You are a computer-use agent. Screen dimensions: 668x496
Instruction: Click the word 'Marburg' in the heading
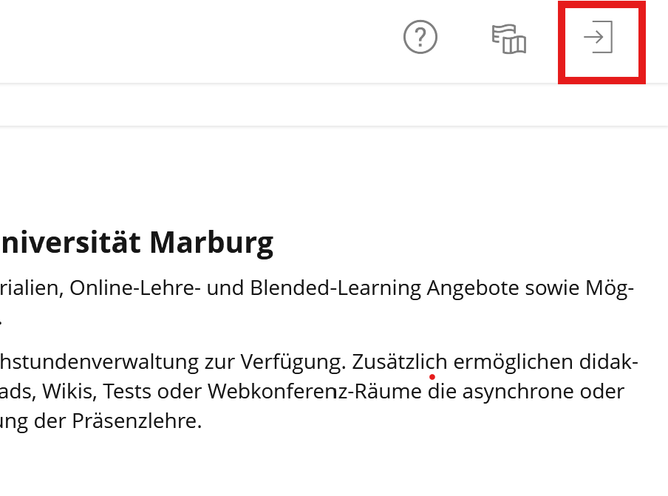(x=211, y=242)
